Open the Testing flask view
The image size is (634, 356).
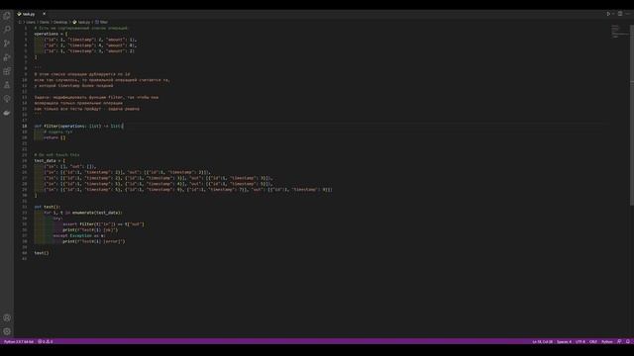pyautogui.click(x=7, y=85)
